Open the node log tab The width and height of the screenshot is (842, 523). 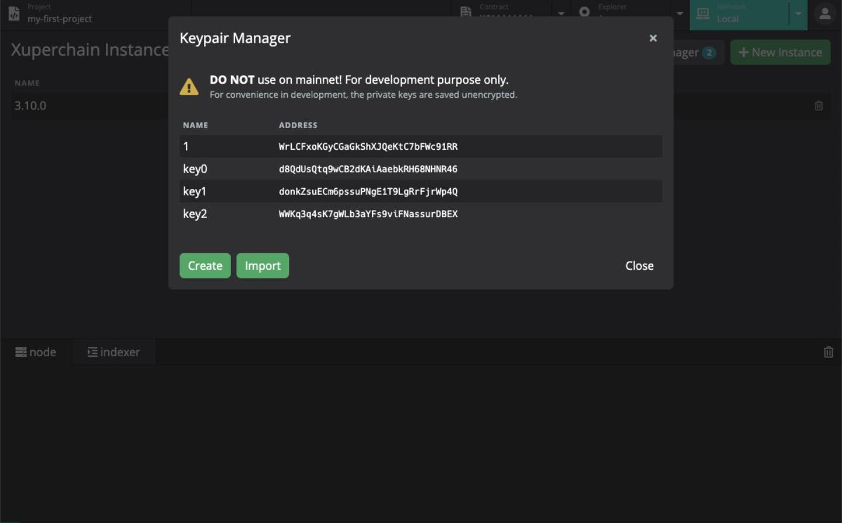tap(36, 352)
